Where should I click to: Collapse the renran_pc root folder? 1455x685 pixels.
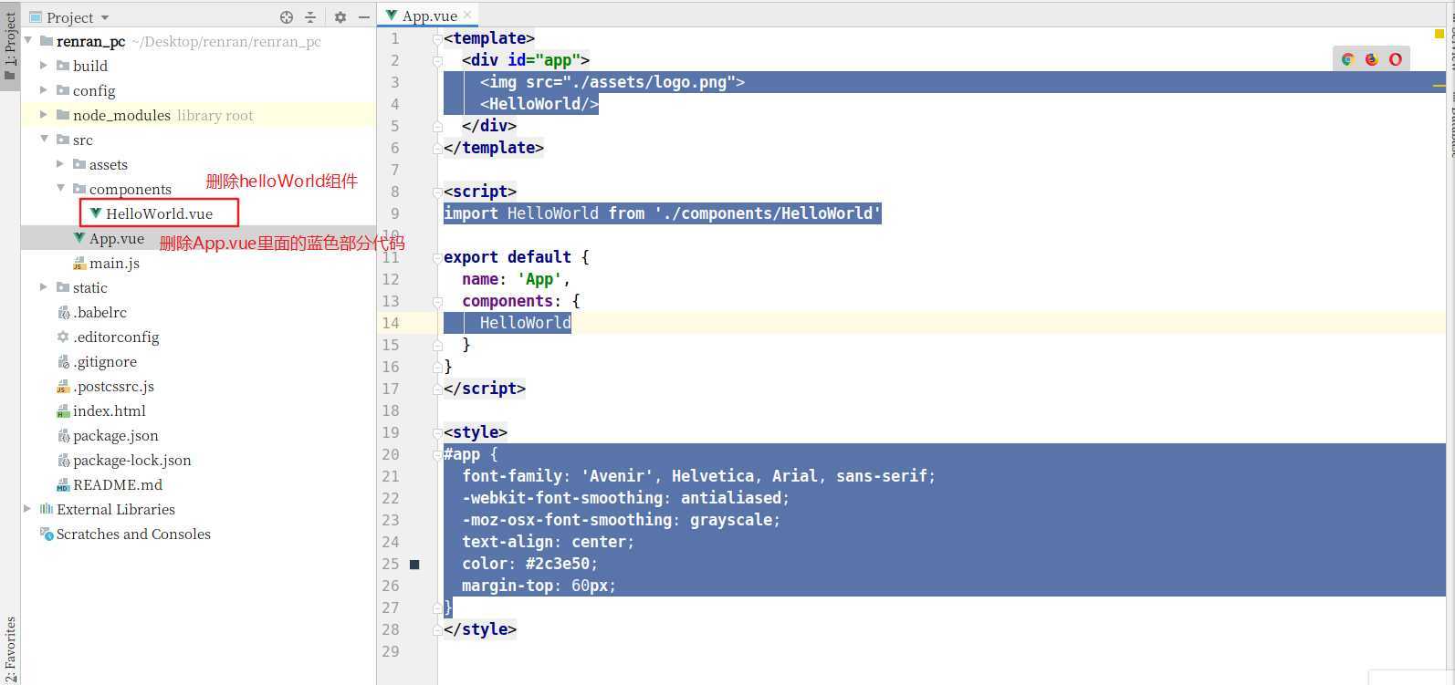point(28,41)
